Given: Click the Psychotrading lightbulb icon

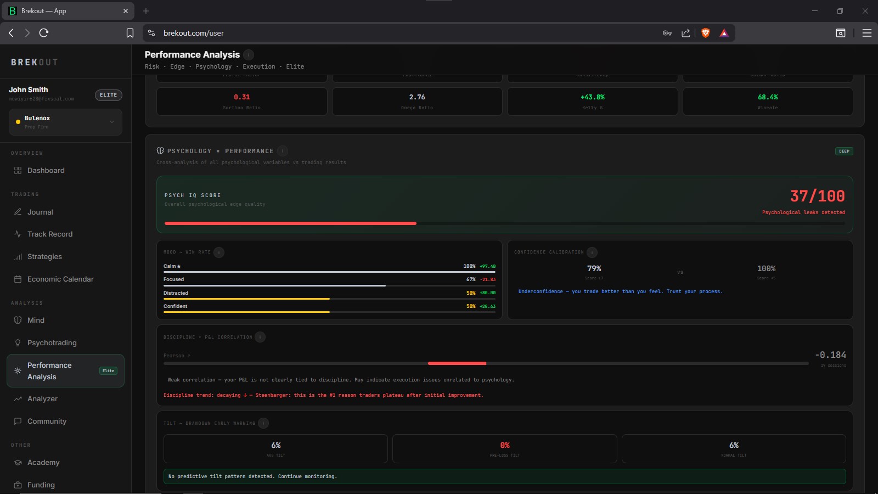Looking at the screenshot, I should pyautogui.click(x=18, y=343).
